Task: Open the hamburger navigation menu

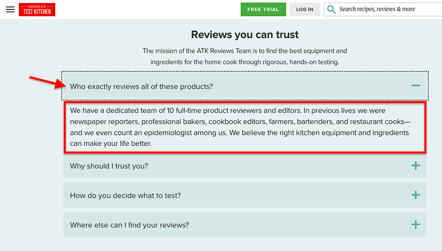Action: tap(10, 9)
